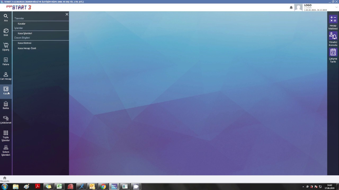This screenshot has height=190, width=339.
Task: Open Chrome from the taskbar
Action: tap(103, 187)
